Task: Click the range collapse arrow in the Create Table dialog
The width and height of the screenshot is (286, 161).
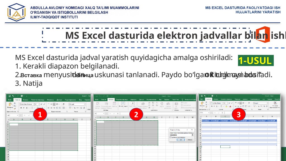Action: pos(193,135)
